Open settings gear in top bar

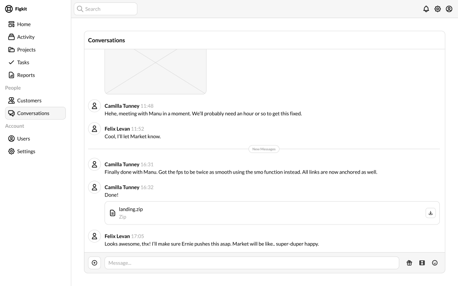click(x=437, y=9)
